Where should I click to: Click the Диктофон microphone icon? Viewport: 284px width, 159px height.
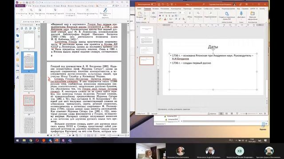241,14
